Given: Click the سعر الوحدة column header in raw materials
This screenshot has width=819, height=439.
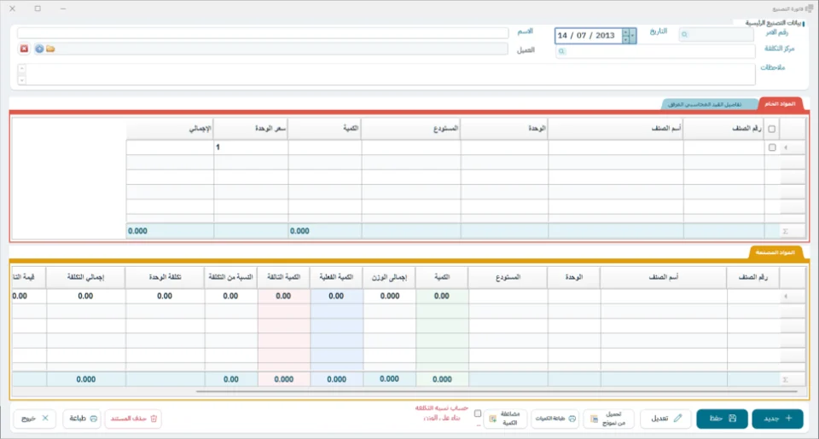Looking at the screenshot, I should pyautogui.click(x=251, y=129).
